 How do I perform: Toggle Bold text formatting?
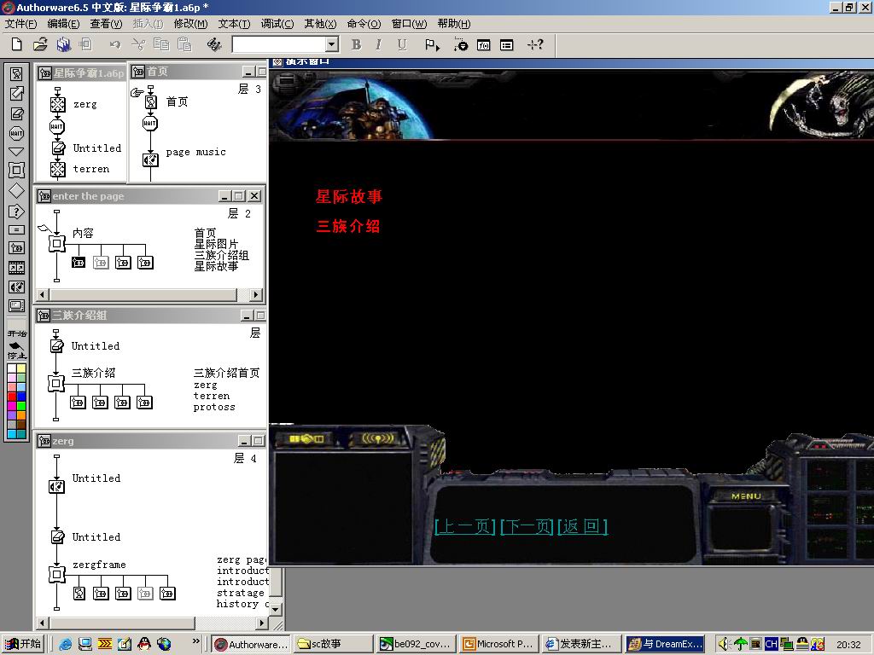tap(356, 44)
